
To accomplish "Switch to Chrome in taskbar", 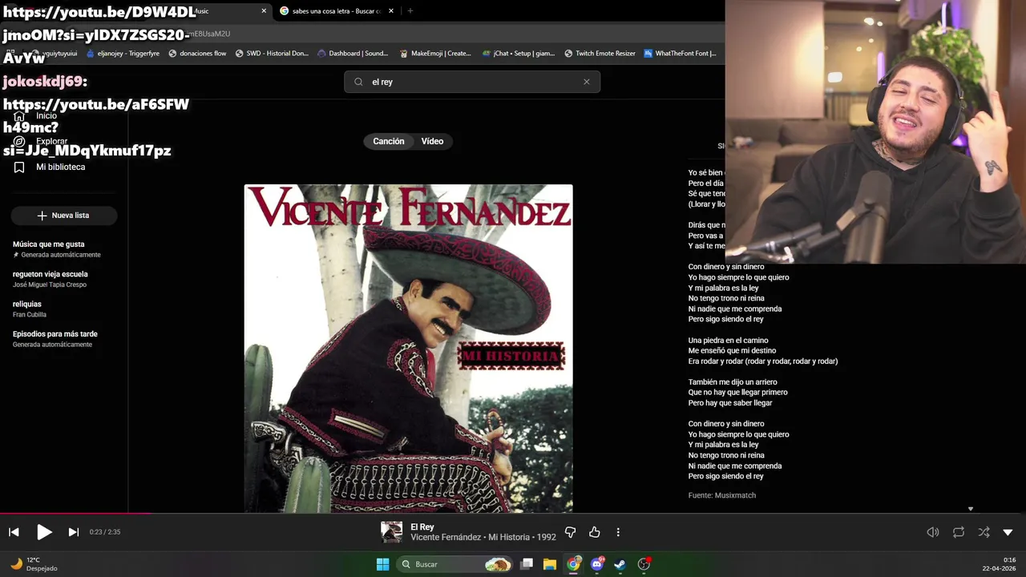I will pos(573,564).
